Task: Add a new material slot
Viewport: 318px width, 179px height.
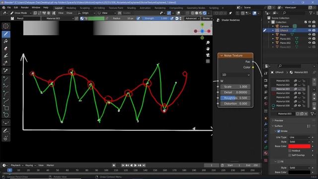Action: (x=314, y=80)
